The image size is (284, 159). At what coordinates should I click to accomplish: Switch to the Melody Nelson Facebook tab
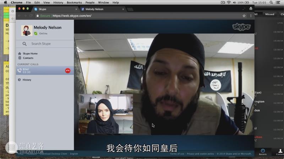(102, 9)
